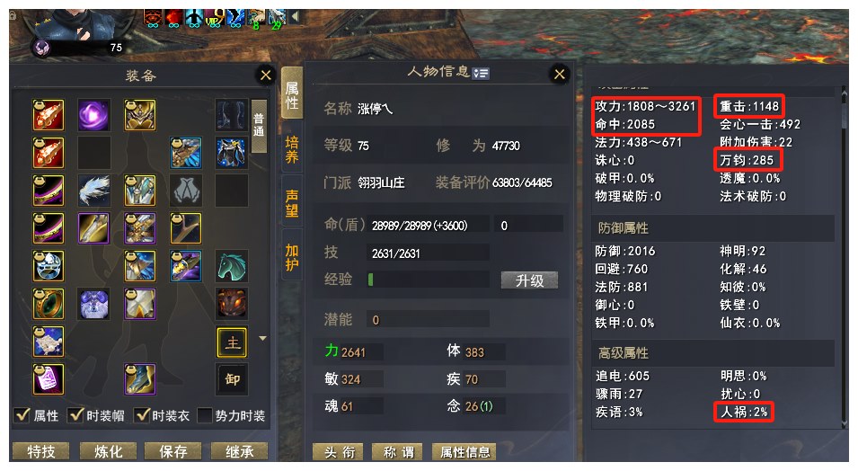Expand the dropdown arrow next to 主
Viewport: 858px width, 471px height.
[x=262, y=339]
